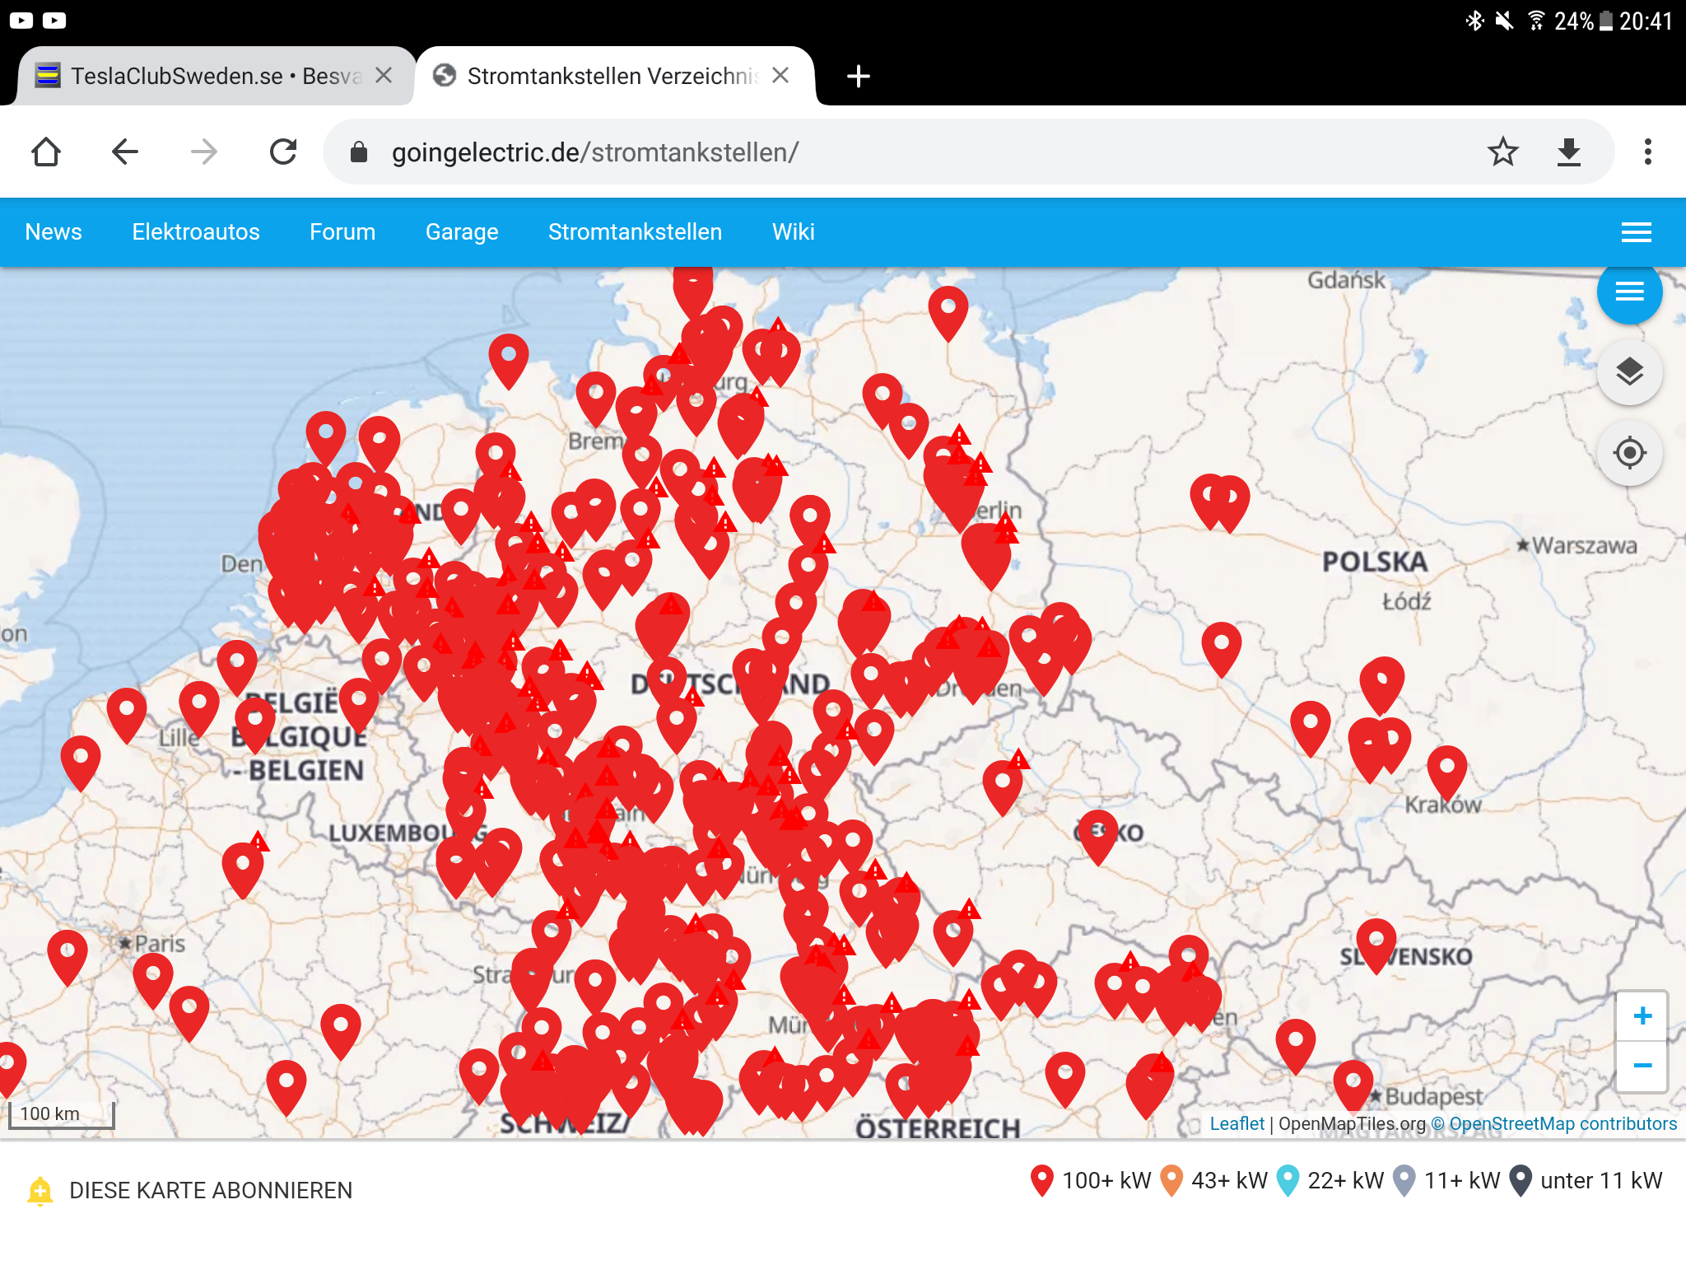Open a new tab with plus icon
The width and height of the screenshot is (1686, 1265).
click(859, 77)
